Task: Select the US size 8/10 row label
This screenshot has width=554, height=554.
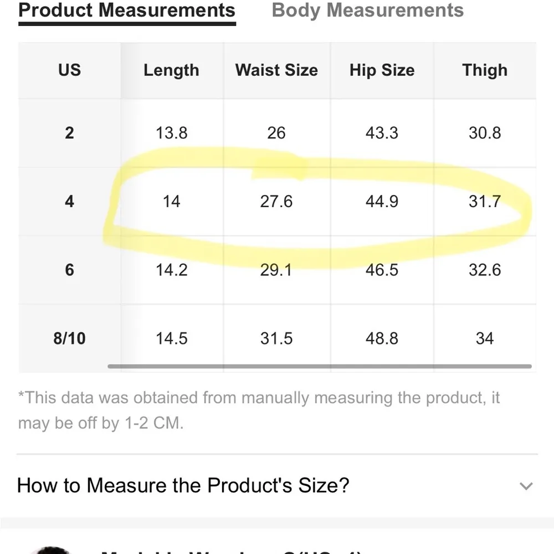Action: pos(69,338)
